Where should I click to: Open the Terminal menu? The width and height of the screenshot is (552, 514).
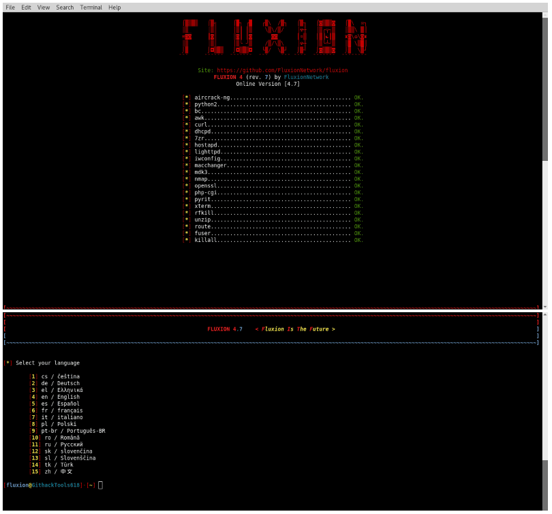(x=91, y=7)
